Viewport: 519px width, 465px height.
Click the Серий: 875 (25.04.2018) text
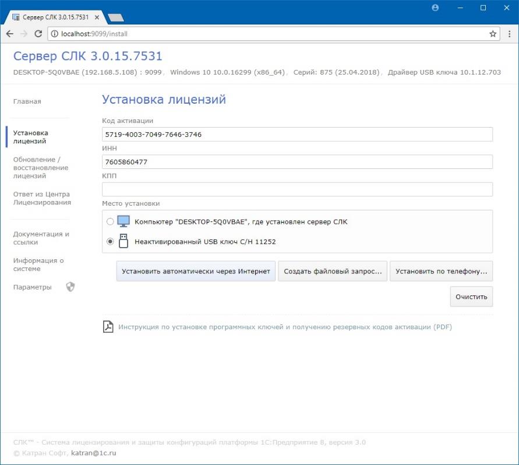point(336,72)
